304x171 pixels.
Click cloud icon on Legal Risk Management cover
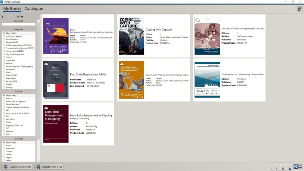point(46,108)
